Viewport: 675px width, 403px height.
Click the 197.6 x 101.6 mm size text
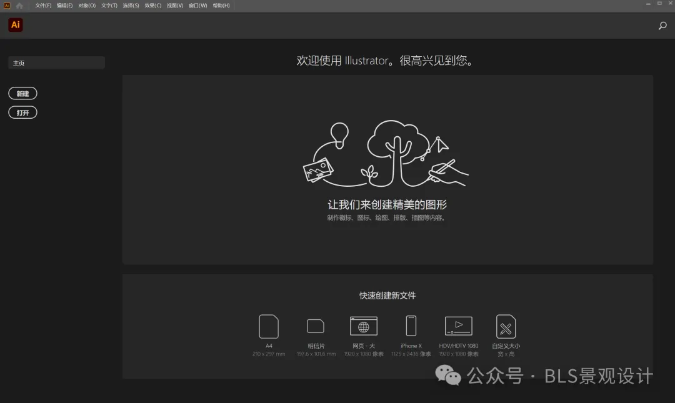point(316,354)
